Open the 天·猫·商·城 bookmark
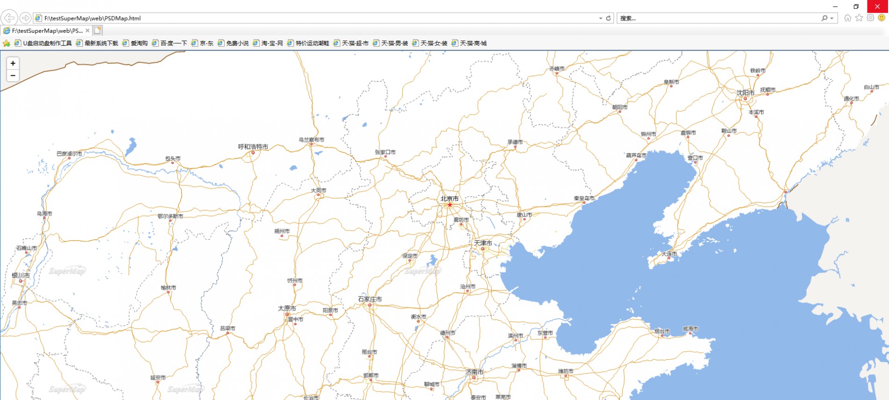 click(469, 43)
